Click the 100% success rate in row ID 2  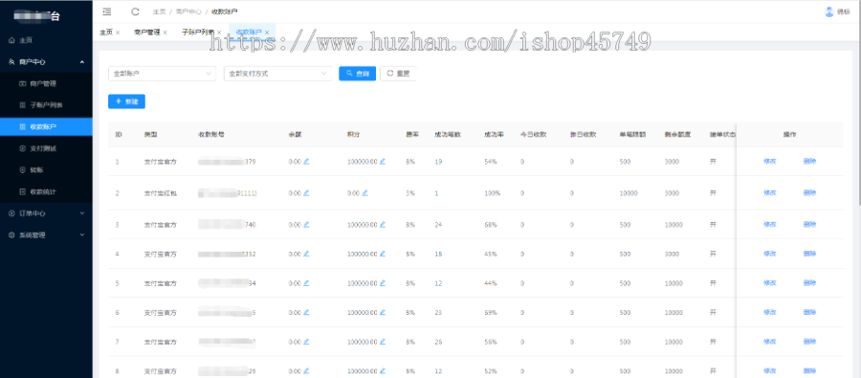[x=492, y=193]
